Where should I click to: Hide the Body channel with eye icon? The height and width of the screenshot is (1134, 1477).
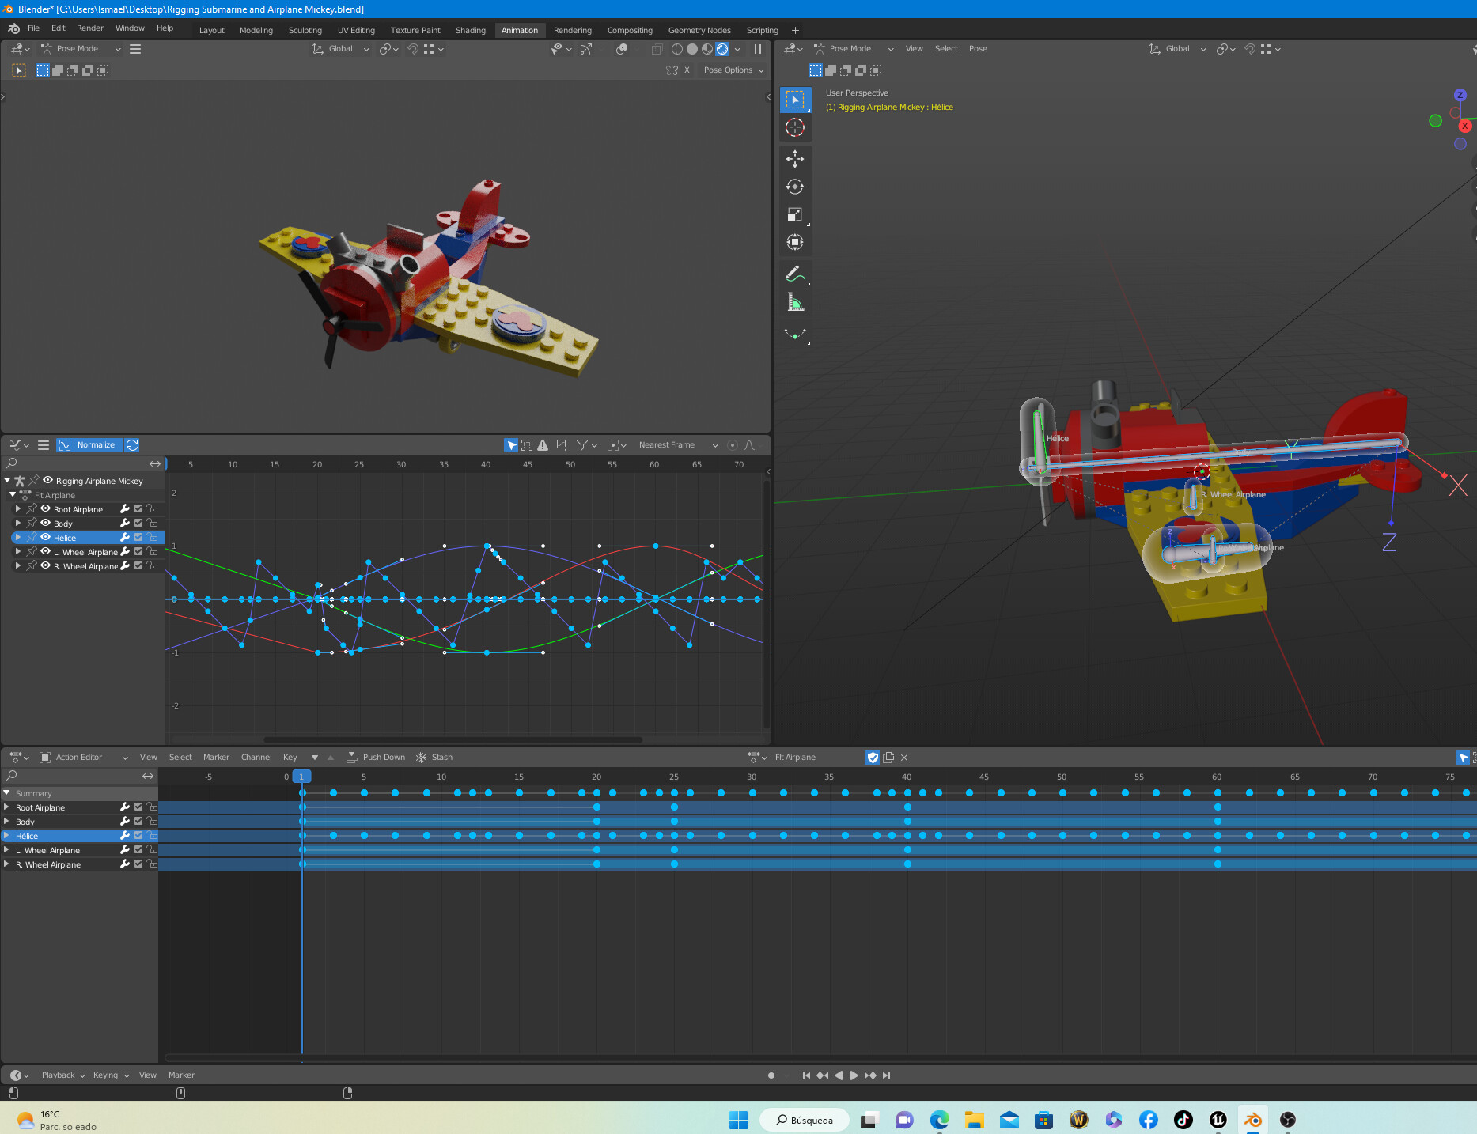pos(46,523)
